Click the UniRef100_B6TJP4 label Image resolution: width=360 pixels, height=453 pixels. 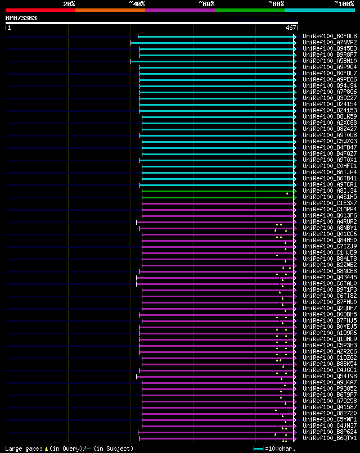[330, 172]
